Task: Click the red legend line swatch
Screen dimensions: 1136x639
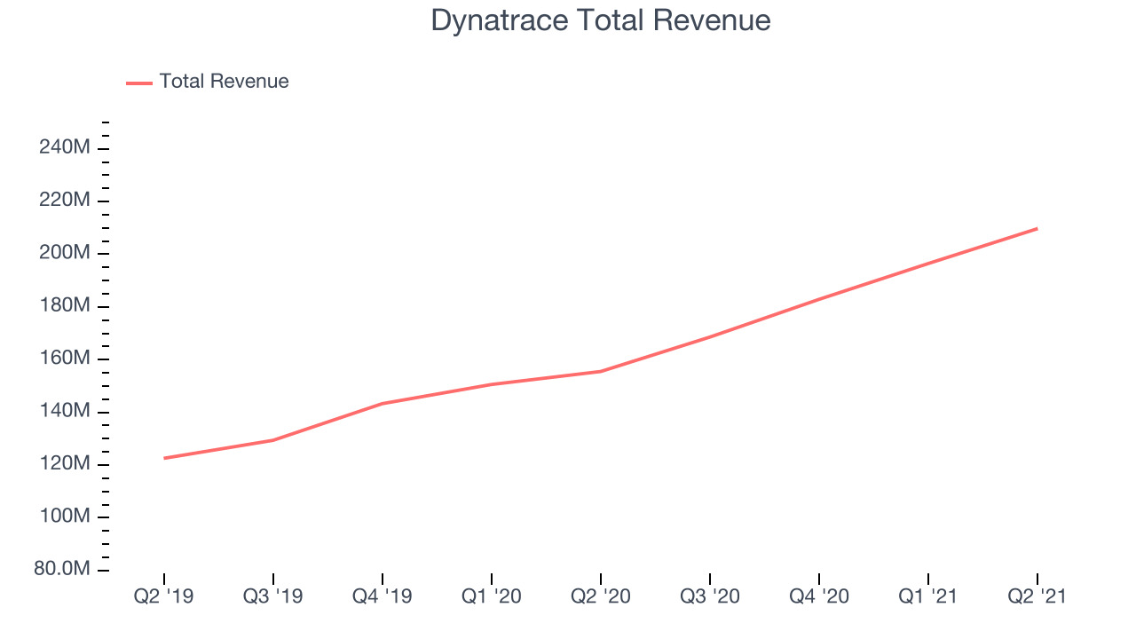Action: (139, 83)
